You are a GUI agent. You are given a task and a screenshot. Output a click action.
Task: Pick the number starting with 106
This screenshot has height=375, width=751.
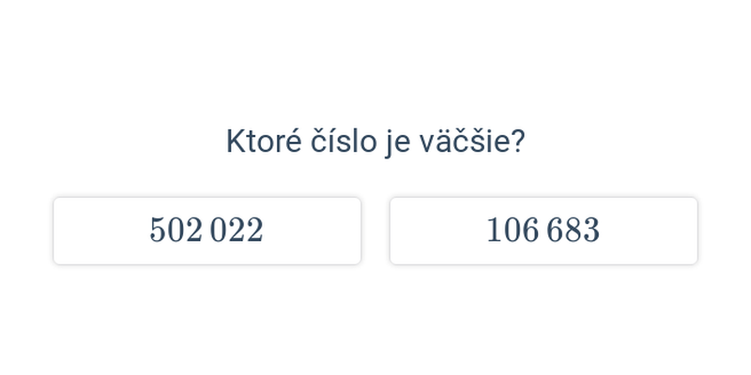[x=543, y=231]
